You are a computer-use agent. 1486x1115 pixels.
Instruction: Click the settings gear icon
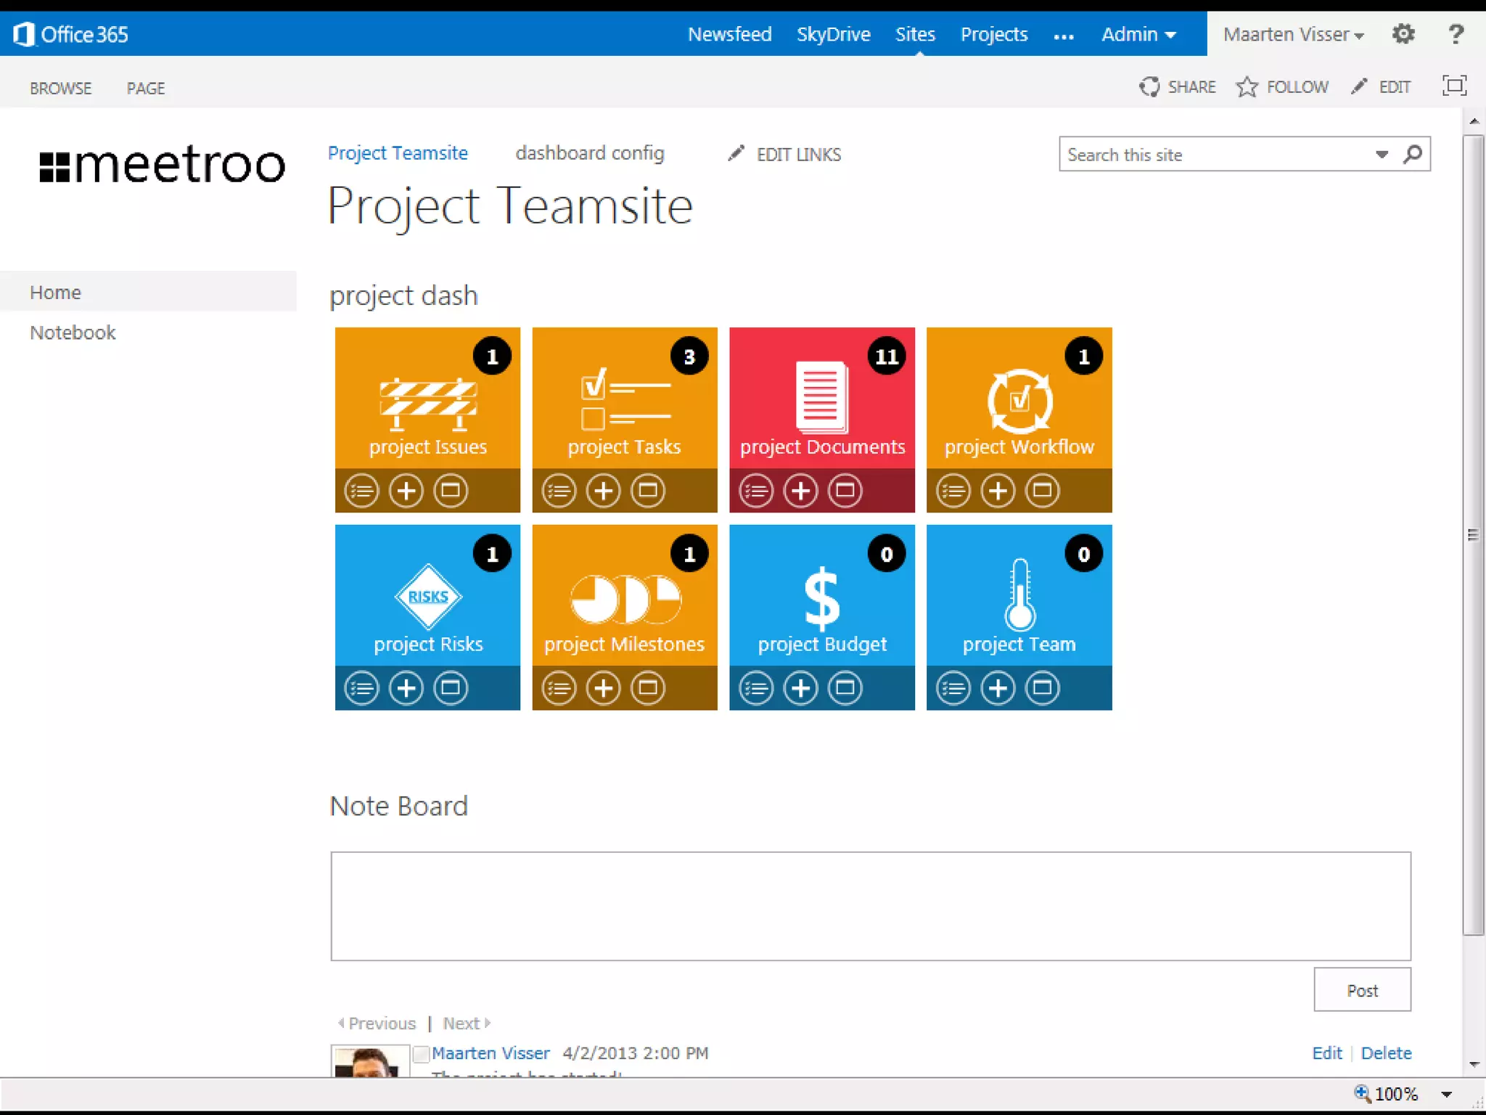point(1403,34)
